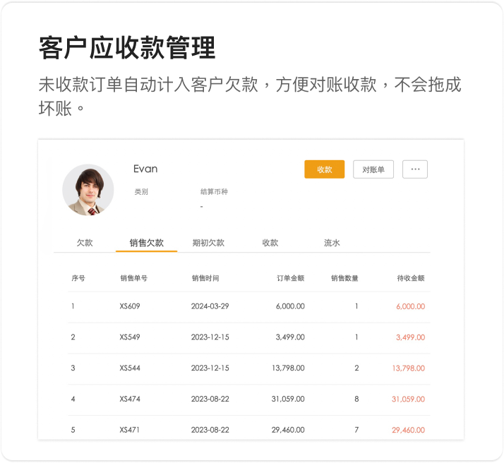Open the three-dots more options button
This screenshot has height=463, width=504.
415,169
